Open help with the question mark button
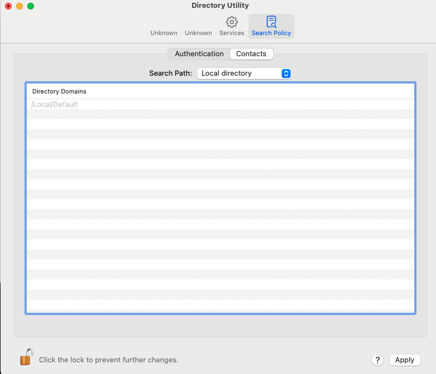The height and width of the screenshot is (374, 436). point(378,360)
